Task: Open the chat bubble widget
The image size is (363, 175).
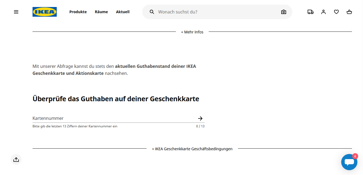Action: 349,162
